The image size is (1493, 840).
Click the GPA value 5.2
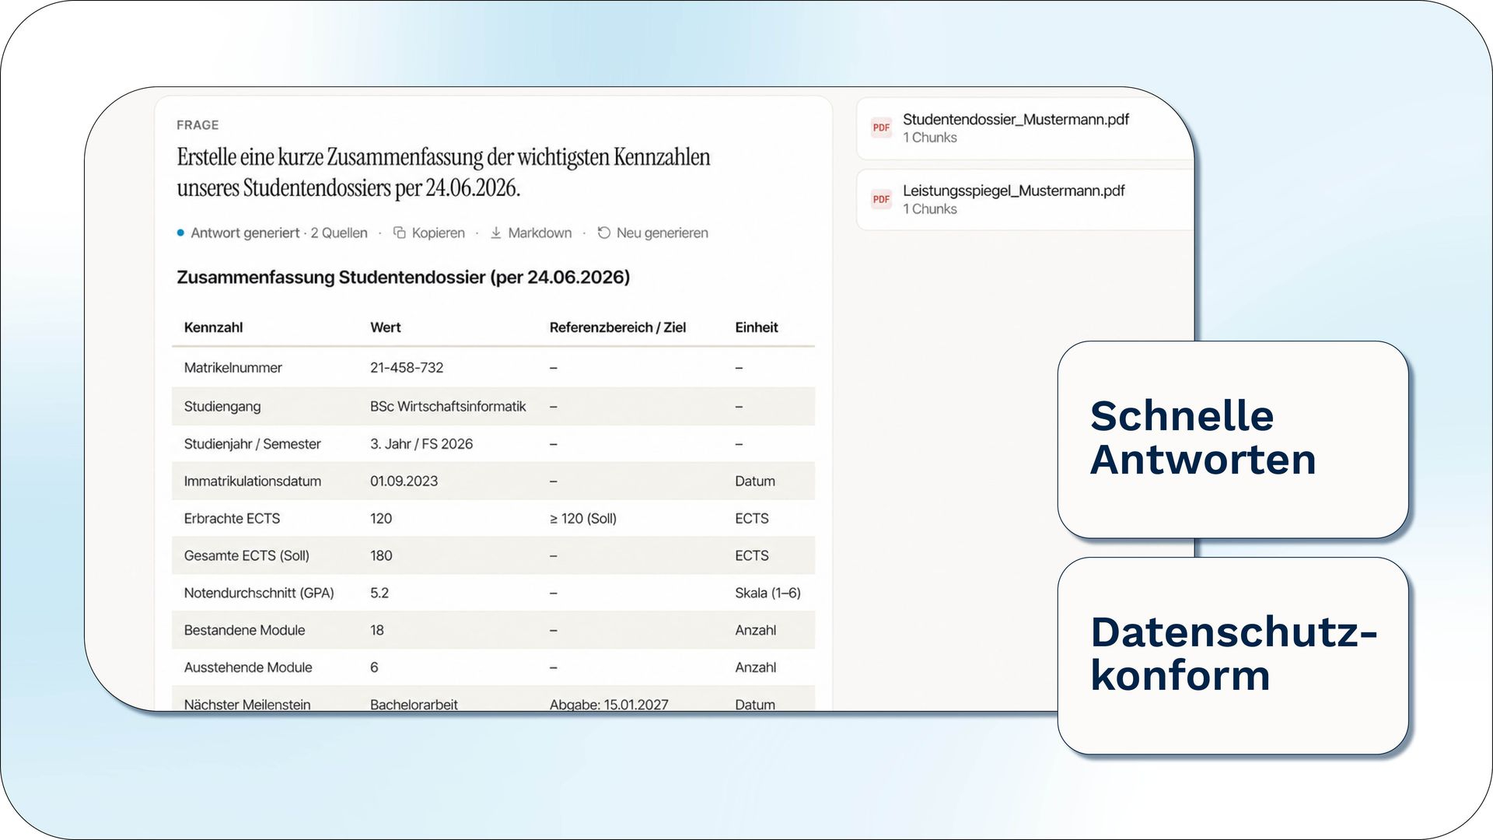pyautogui.click(x=379, y=593)
